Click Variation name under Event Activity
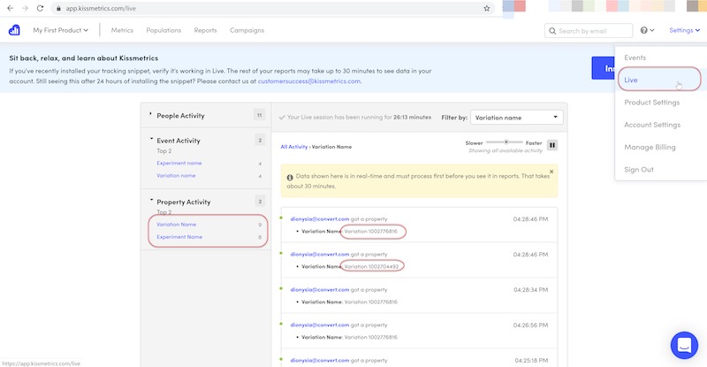 point(176,176)
